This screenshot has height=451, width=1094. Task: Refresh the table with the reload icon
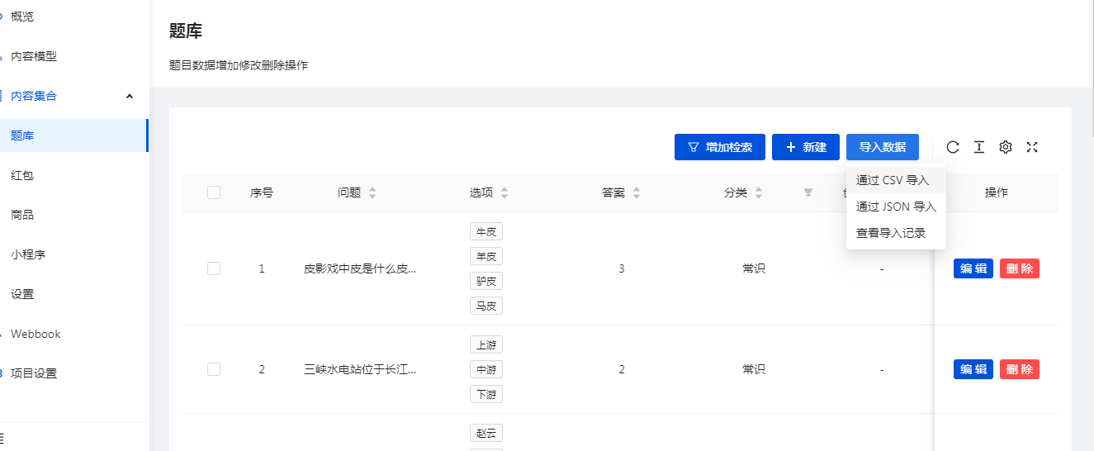[953, 147]
